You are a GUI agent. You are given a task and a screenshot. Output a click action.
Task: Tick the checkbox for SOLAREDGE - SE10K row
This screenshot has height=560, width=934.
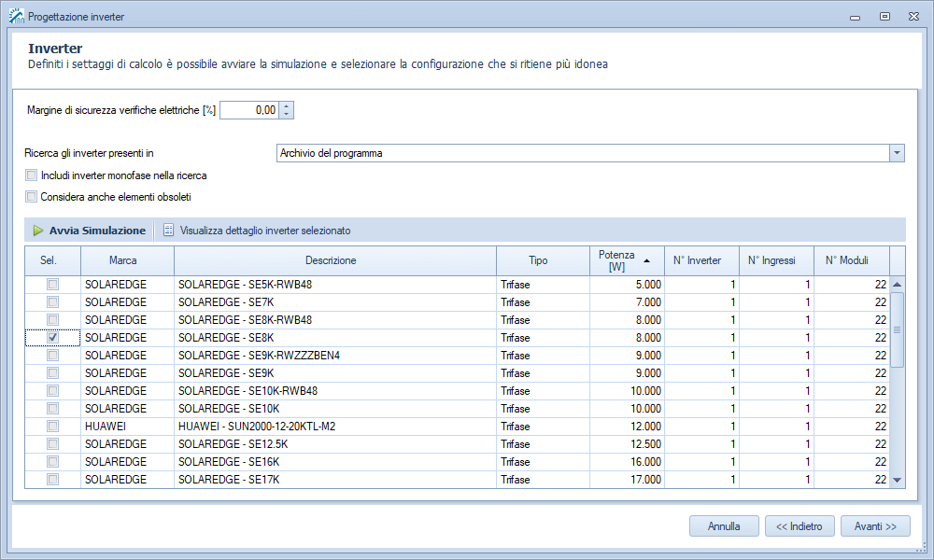coord(52,408)
